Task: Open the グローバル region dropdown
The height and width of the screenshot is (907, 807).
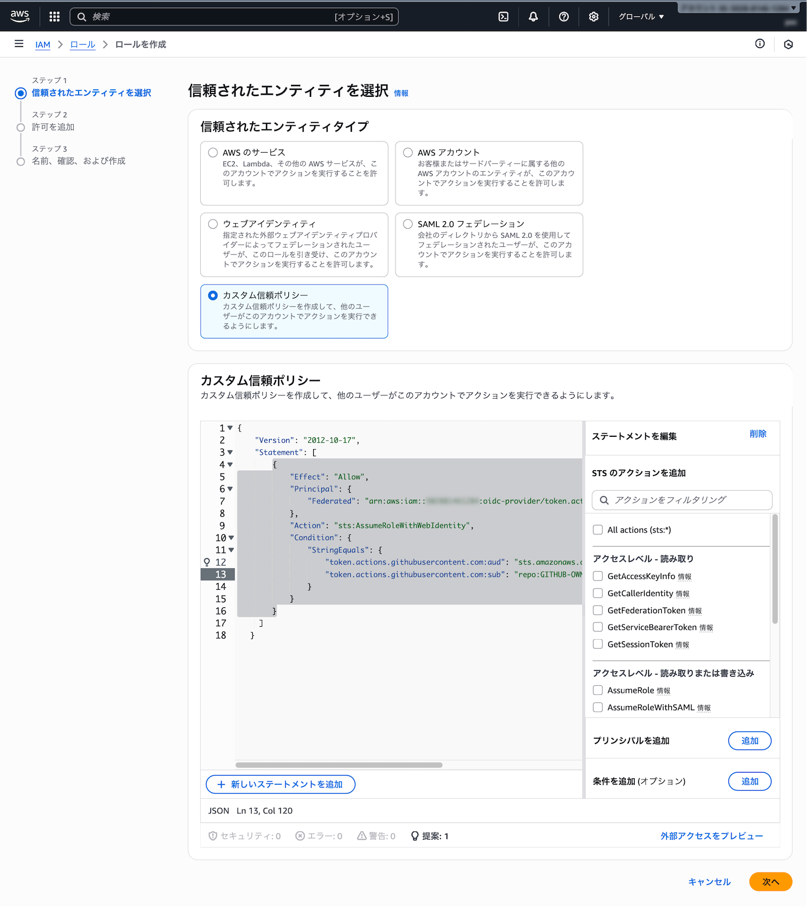Action: (x=641, y=17)
